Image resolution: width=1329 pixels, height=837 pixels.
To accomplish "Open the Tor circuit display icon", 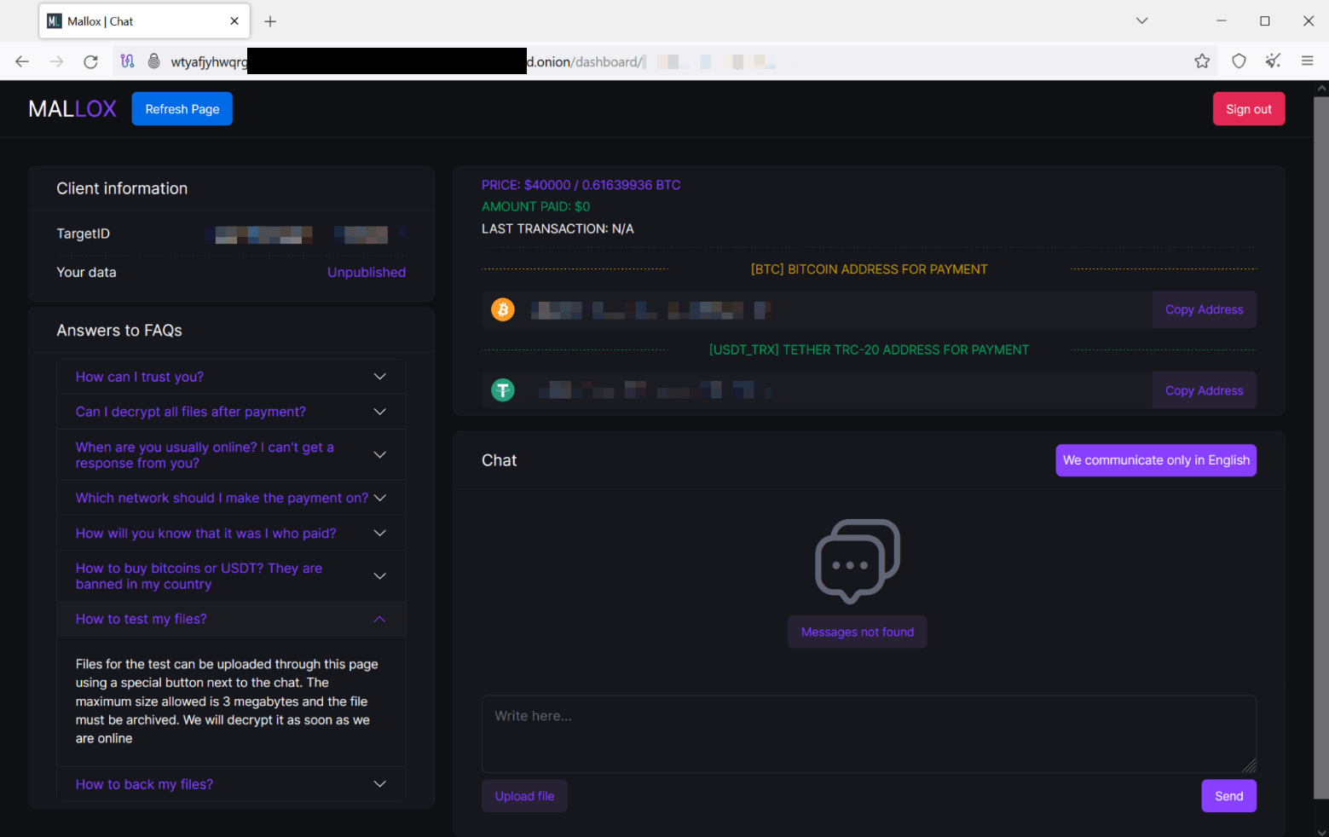I will click(x=127, y=61).
